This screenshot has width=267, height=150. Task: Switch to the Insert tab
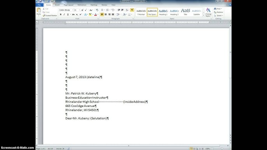(57, 5)
